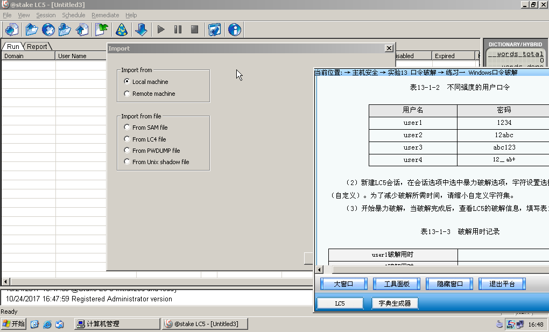Click the network connection tray icon
The width and height of the screenshot is (549, 332).
point(520,324)
